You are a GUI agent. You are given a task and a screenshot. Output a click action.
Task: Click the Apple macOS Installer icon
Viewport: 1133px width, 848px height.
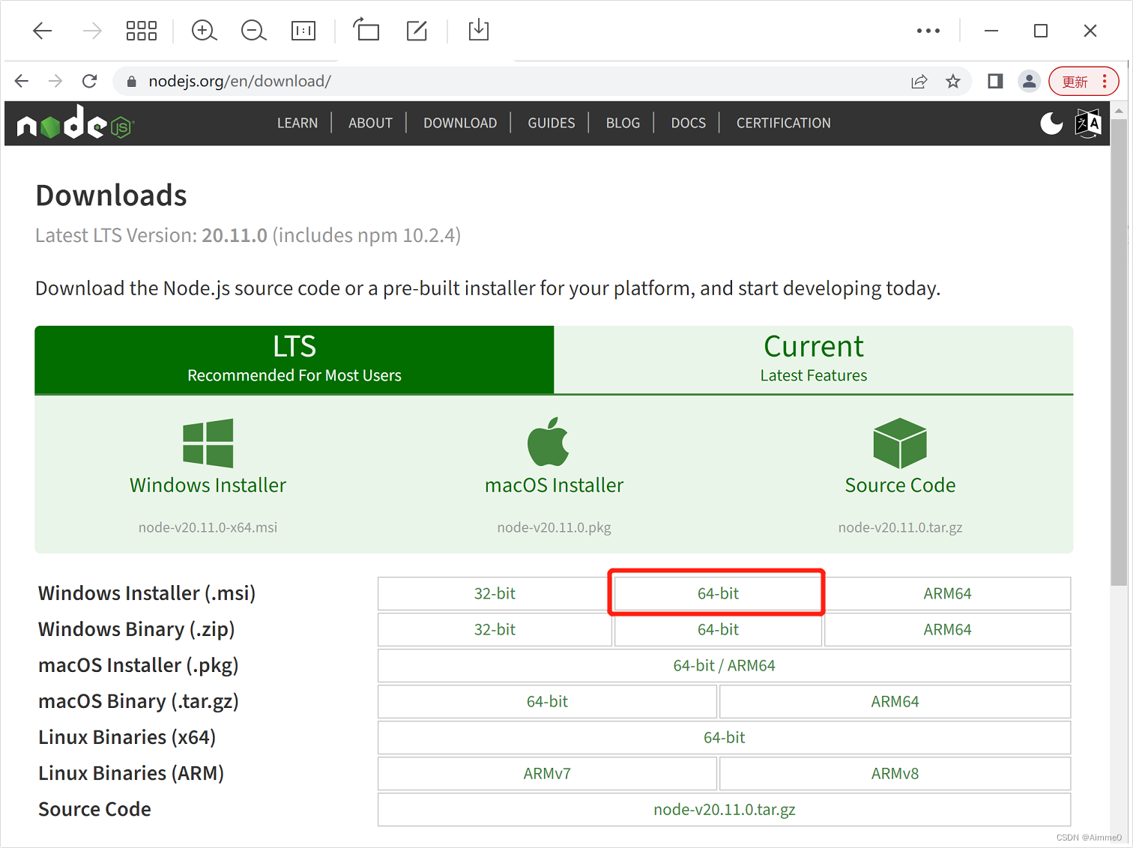pos(549,441)
